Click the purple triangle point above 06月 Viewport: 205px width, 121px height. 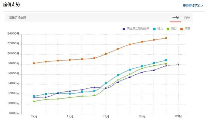click(x=142, y=72)
